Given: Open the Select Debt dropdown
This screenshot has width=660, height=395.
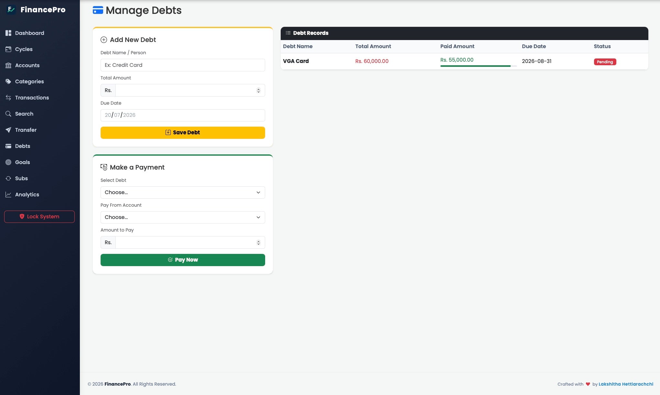Looking at the screenshot, I should (x=183, y=192).
